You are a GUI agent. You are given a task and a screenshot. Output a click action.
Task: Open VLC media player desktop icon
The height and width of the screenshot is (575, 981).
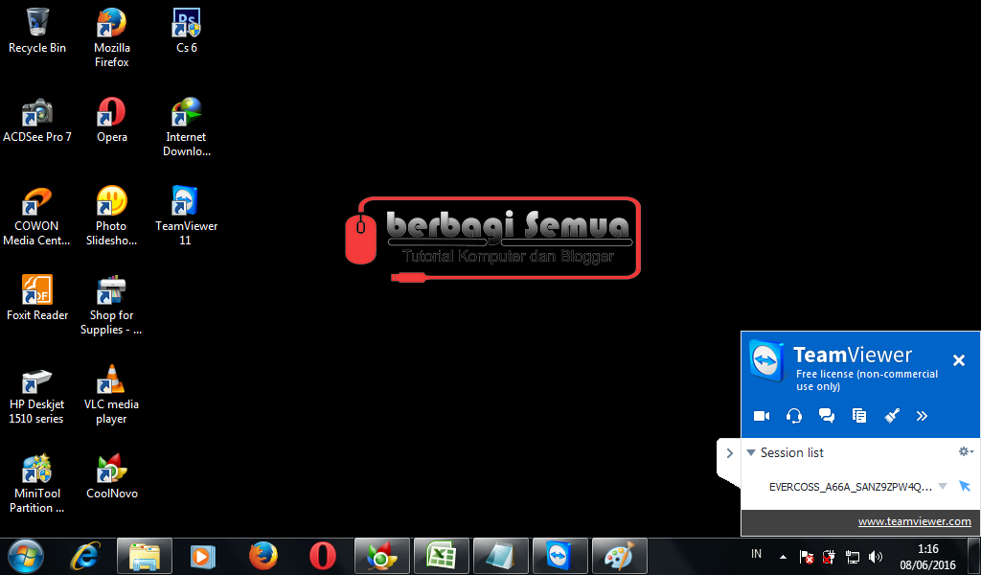click(x=111, y=381)
